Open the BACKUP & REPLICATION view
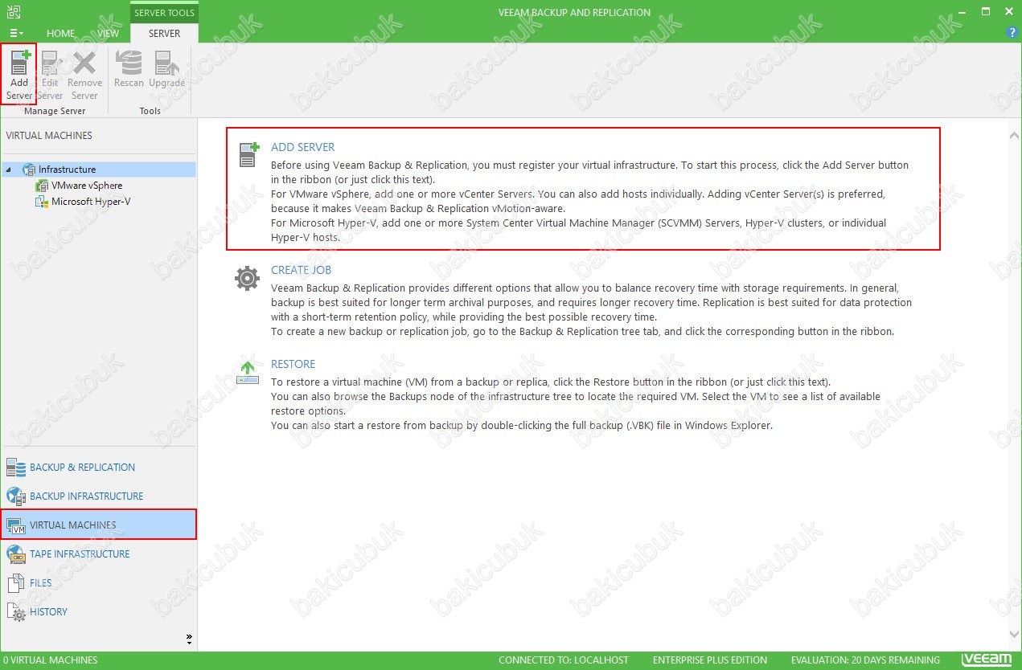 tap(98, 468)
